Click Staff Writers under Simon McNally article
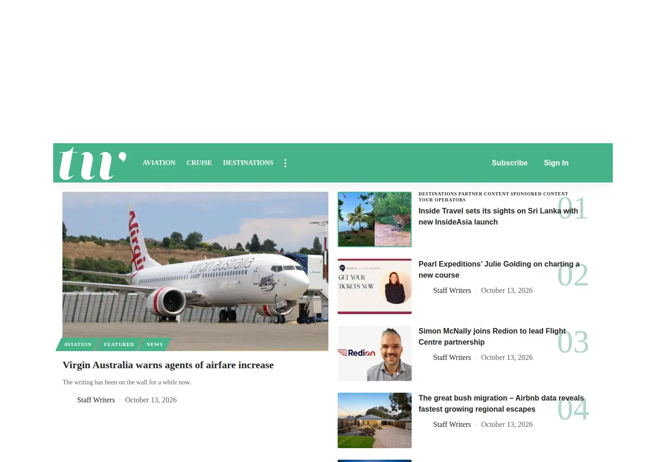This screenshot has width=666, height=462. 452,358
